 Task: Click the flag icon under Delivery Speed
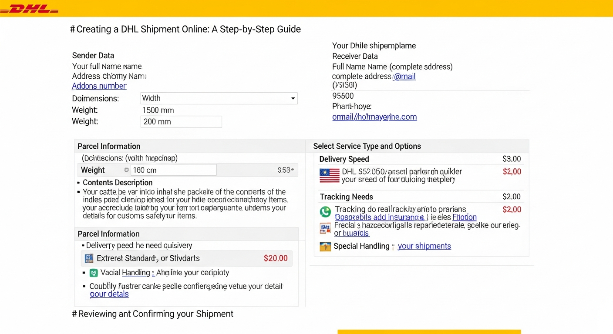pos(329,176)
